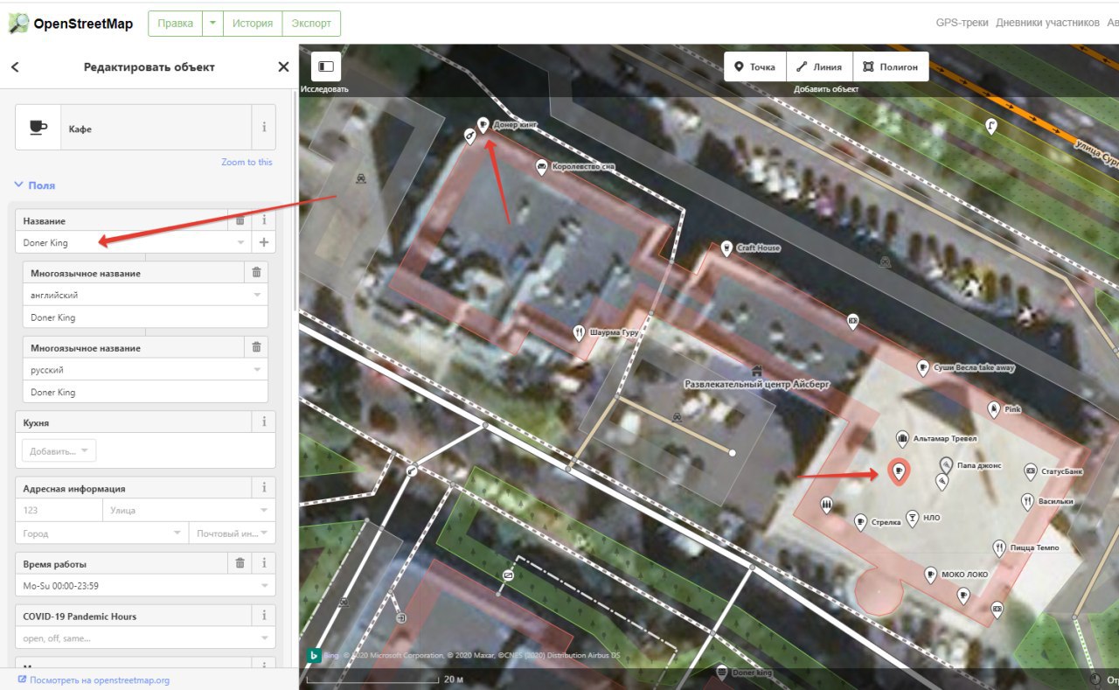Select the Точка add-point tool

pos(754,66)
